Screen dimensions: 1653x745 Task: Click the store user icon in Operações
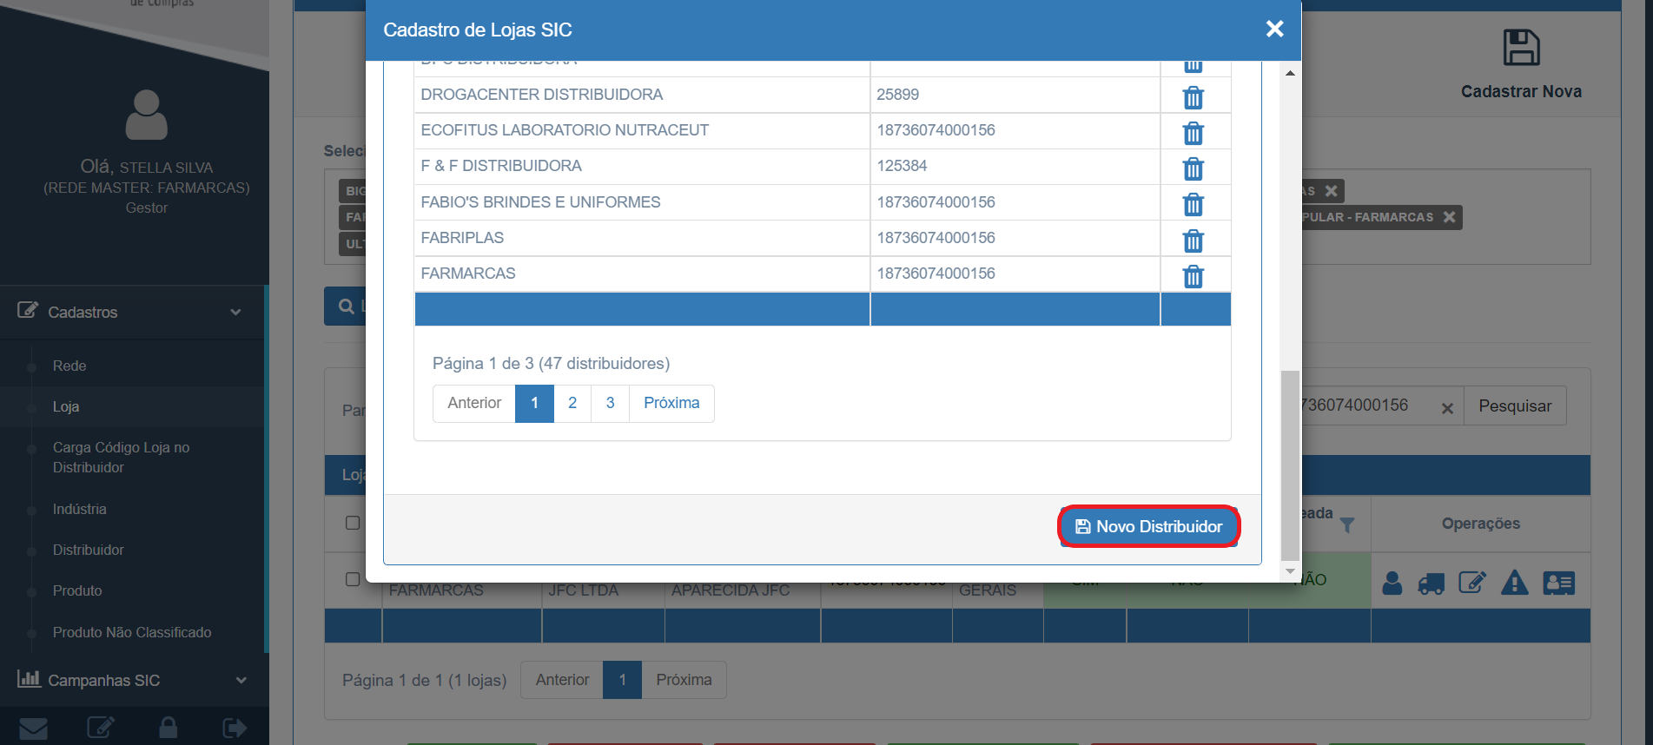(x=1392, y=583)
